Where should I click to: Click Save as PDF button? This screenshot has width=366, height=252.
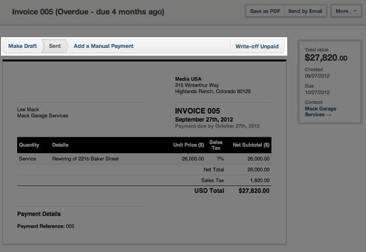266,11
